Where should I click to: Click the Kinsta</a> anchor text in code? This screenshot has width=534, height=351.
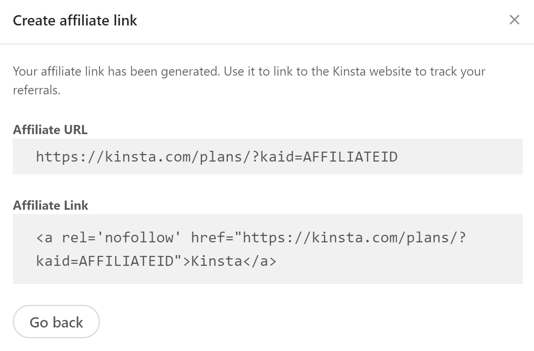pyautogui.click(x=234, y=261)
